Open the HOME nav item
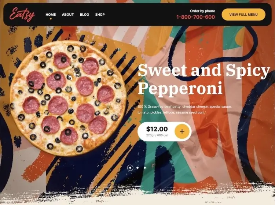Screen dimensions: 275x205 click(x=51, y=15)
